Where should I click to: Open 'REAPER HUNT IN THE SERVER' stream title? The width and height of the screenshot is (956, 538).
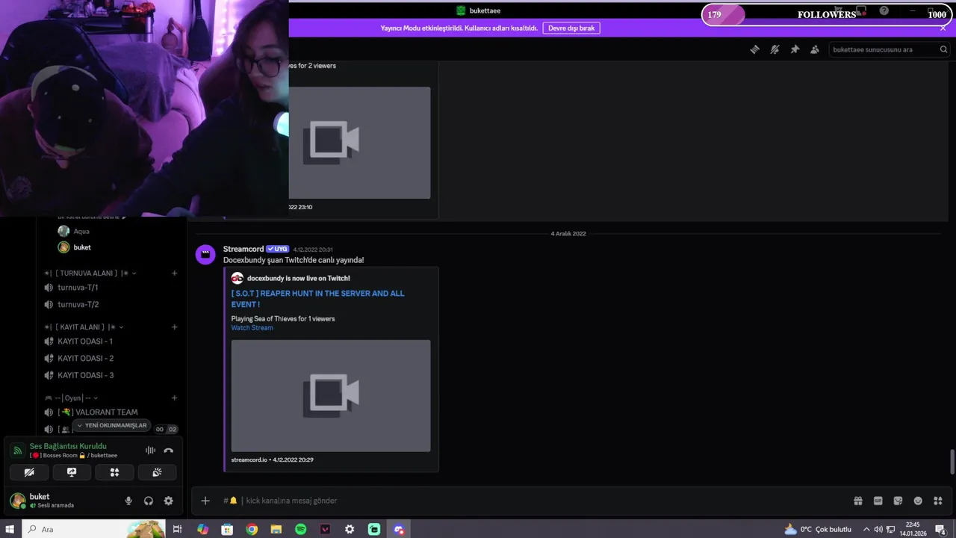[x=317, y=299]
